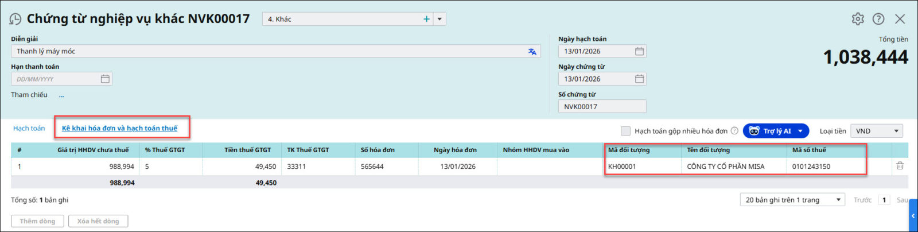The height and width of the screenshot is (232, 918).
Task: Open the settings gear icon
Action: 858,19
